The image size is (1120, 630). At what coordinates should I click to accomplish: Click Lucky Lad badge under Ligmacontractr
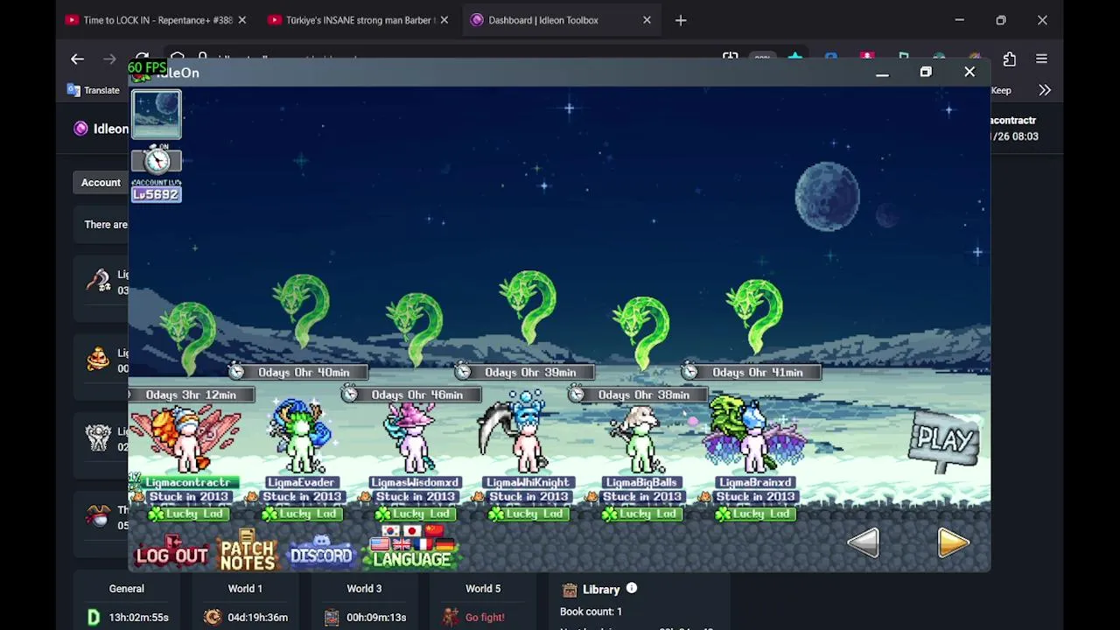(187, 514)
